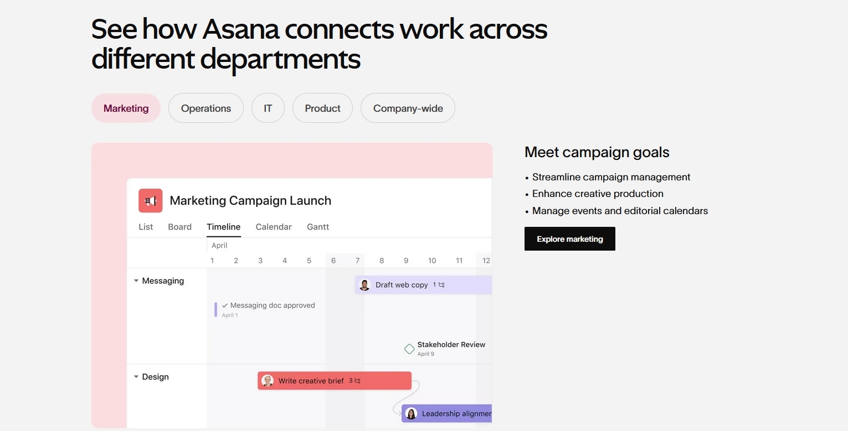Select the Operations department pill
Screen dimensions: 848x431
(205, 108)
